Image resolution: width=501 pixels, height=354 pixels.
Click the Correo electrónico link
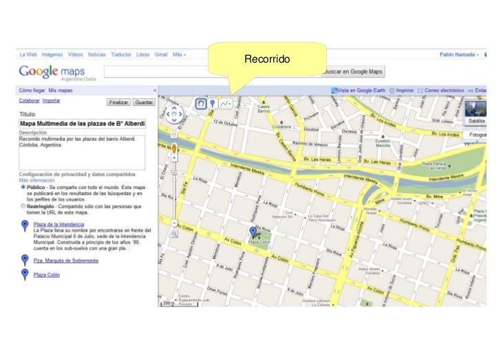point(444,90)
